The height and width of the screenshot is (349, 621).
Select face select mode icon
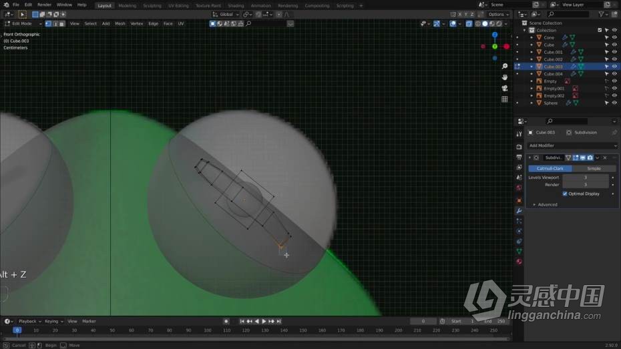coord(62,24)
